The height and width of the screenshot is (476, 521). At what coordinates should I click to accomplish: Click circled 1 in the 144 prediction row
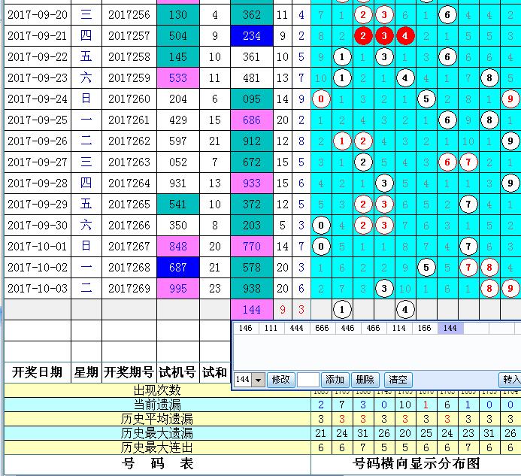pyautogui.click(x=342, y=309)
